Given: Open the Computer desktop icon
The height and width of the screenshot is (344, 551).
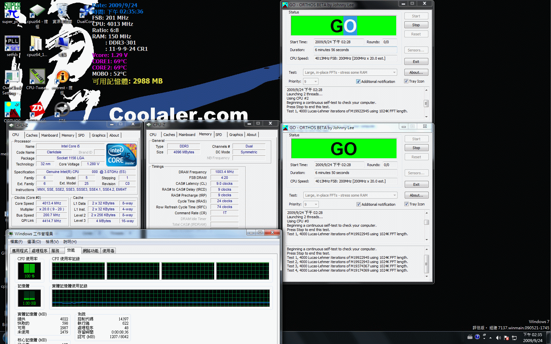Looking at the screenshot, I should tap(62, 44).
